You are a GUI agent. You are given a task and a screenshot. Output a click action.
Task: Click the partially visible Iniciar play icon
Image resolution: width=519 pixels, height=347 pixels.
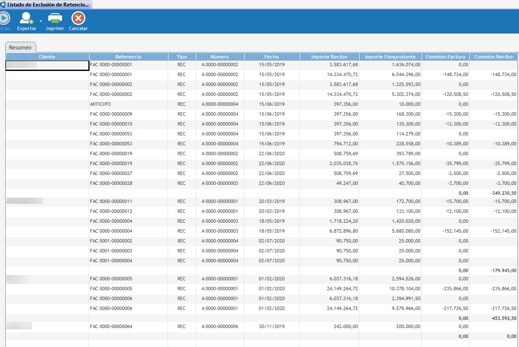4,18
